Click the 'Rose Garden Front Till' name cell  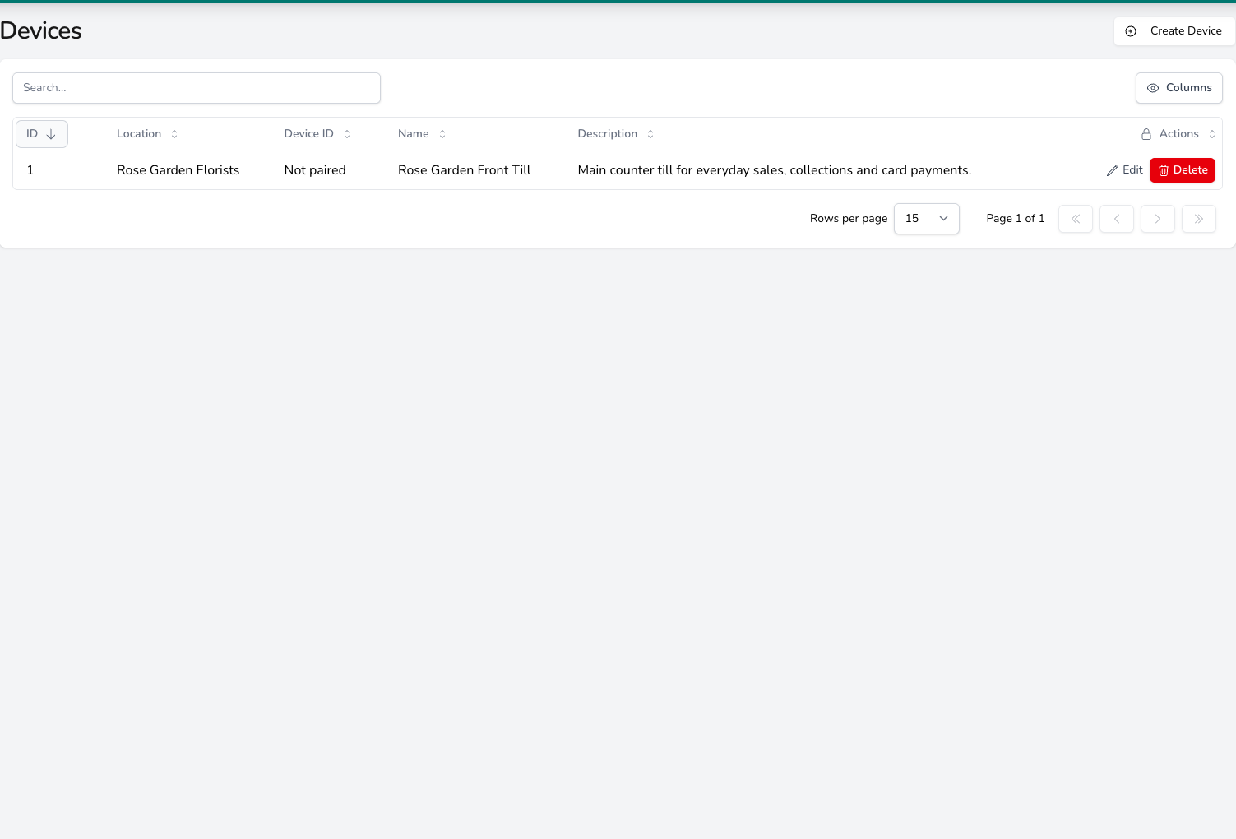[465, 170]
